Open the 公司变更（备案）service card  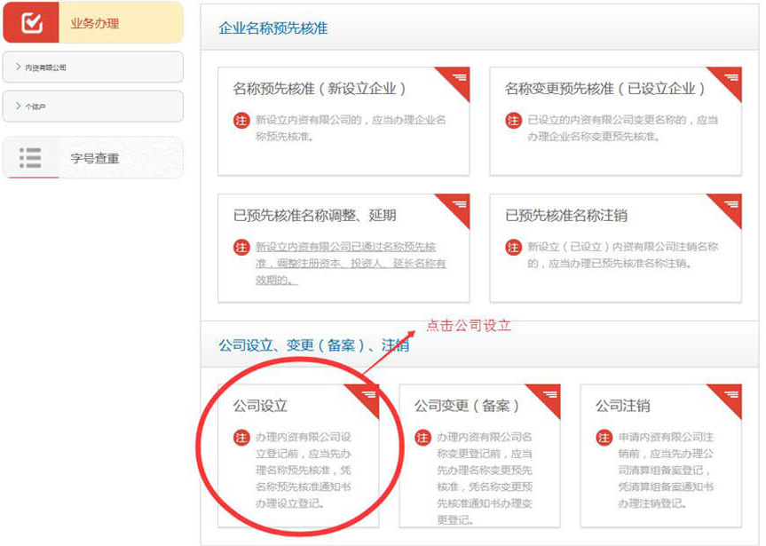479,462
